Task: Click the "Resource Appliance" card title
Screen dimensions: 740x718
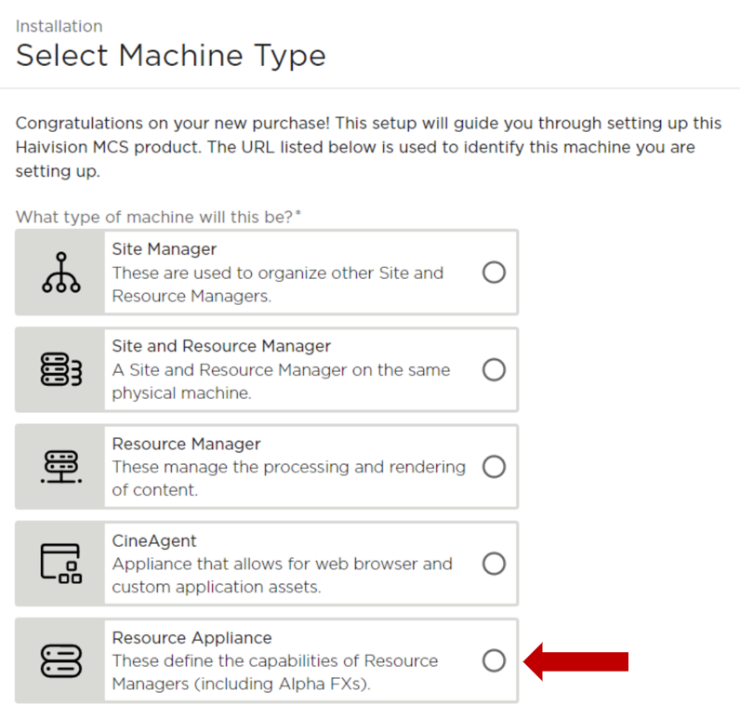Action: [192, 638]
